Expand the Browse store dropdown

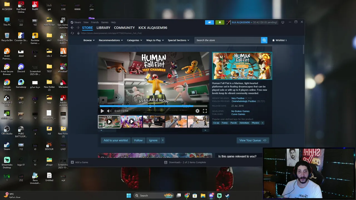click(x=89, y=40)
